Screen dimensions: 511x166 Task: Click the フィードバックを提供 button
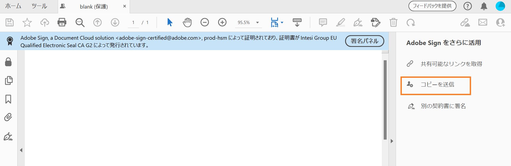(432, 6)
